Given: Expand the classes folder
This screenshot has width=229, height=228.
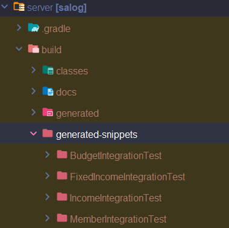Looking at the screenshot, I should coord(34,70).
